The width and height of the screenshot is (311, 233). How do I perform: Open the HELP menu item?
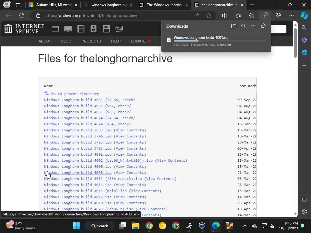[116, 41]
